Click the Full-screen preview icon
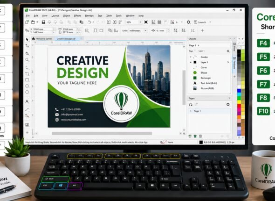 [146, 22]
